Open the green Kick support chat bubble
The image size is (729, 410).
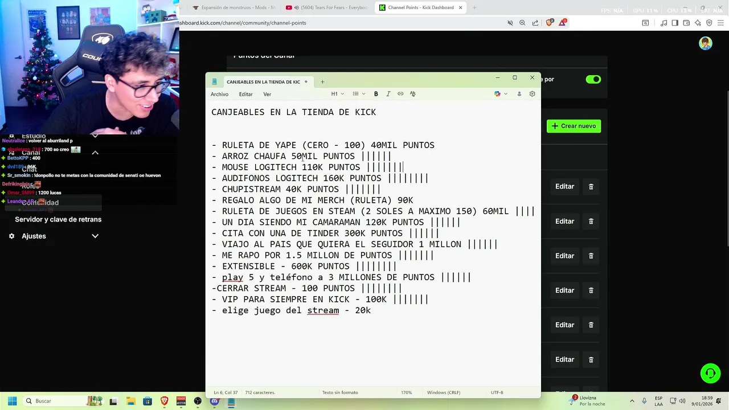pos(710,374)
